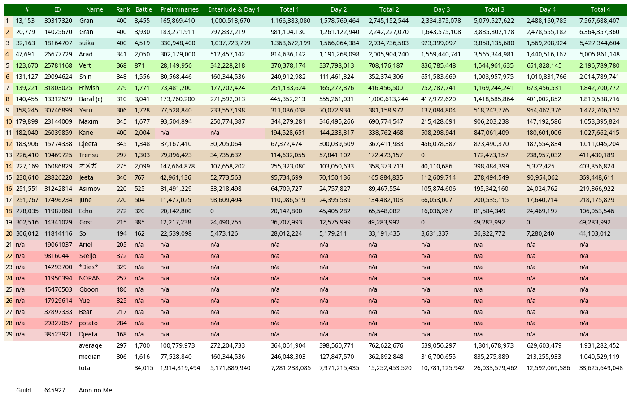631x401 pixels.
Task: Select the name cell Maxim
Action: (x=88, y=121)
